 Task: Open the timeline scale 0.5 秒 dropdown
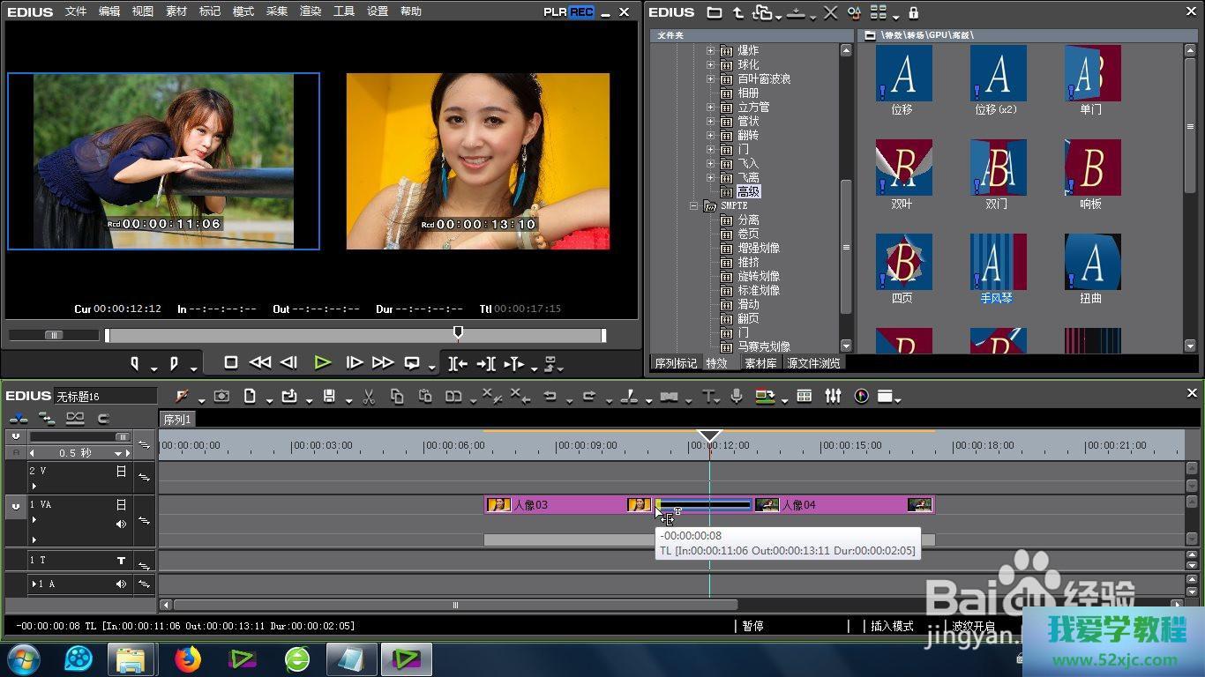pos(118,453)
